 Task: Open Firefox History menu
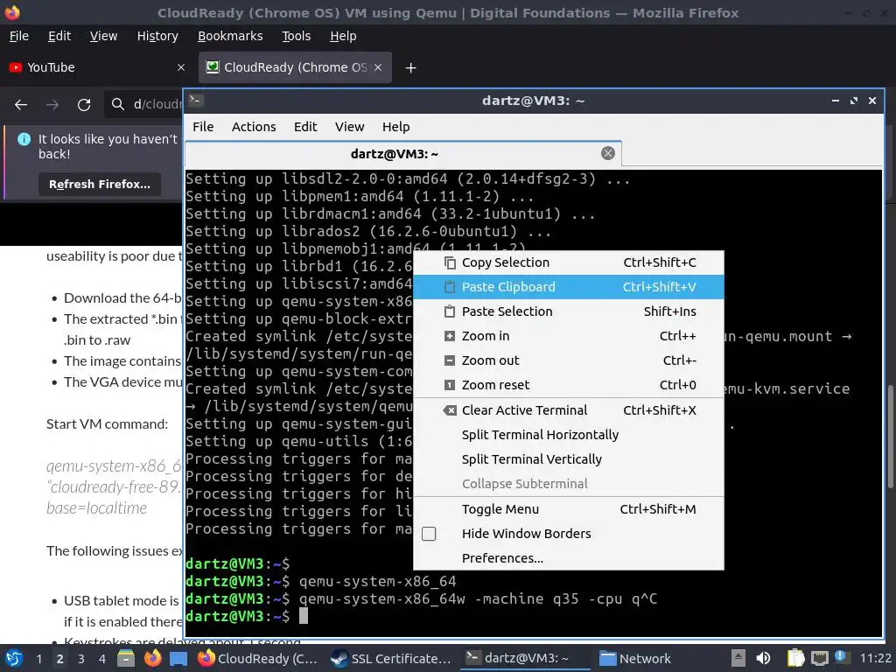[x=157, y=36]
